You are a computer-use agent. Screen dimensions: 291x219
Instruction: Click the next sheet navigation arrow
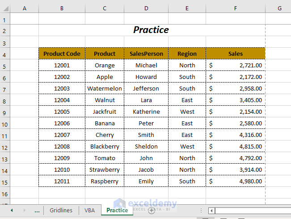pyautogui.click(x=24, y=210)
